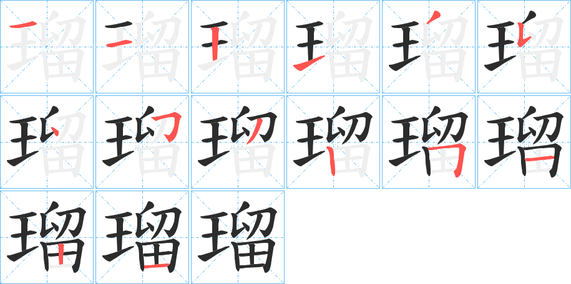Viewport: 571px width, 284px height.
Task: Choose the stroke 10 panel with red 田 left vertical
Action: (333, 142)
